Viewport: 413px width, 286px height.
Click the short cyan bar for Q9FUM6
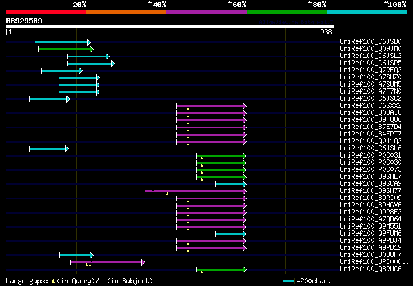(x=231, y=234)
